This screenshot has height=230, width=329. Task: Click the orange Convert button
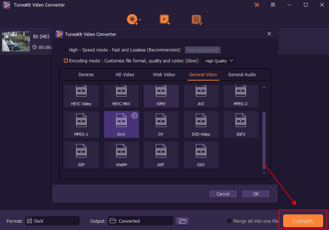click(303, 221)
